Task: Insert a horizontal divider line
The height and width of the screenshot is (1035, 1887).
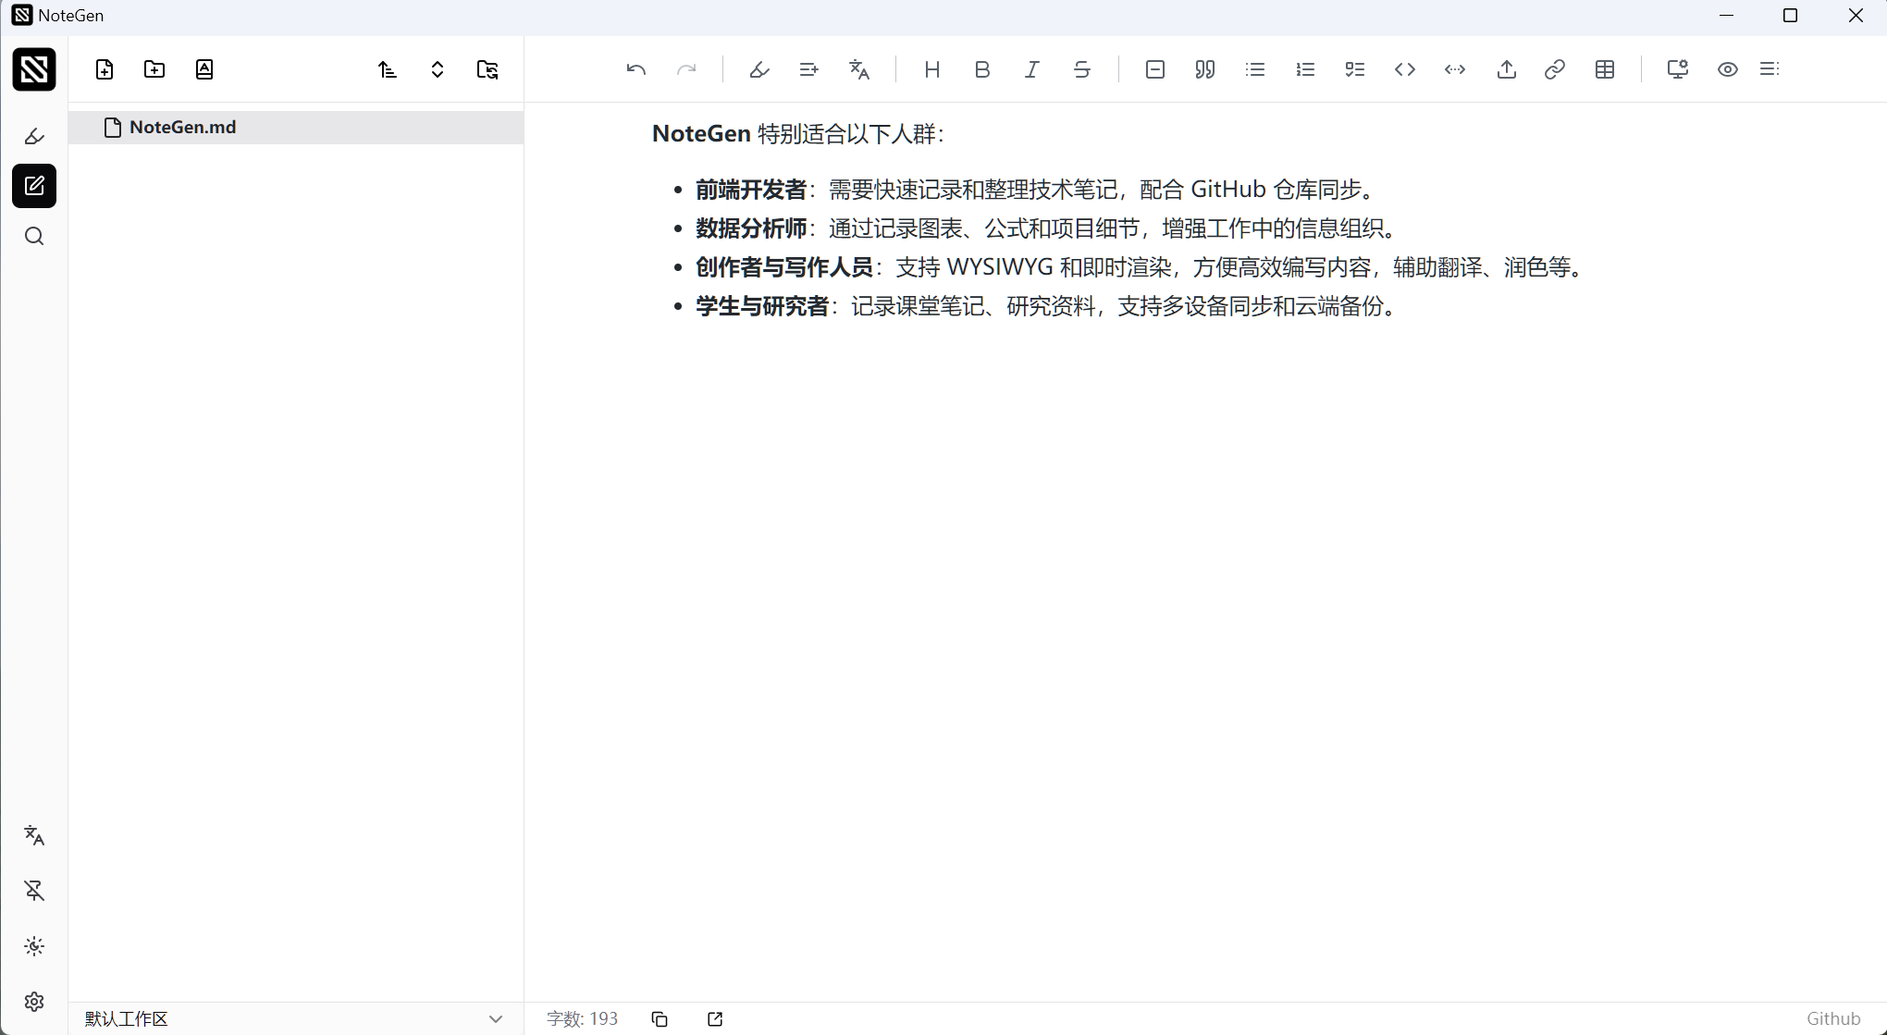Action: click(x=1155, y=69)
